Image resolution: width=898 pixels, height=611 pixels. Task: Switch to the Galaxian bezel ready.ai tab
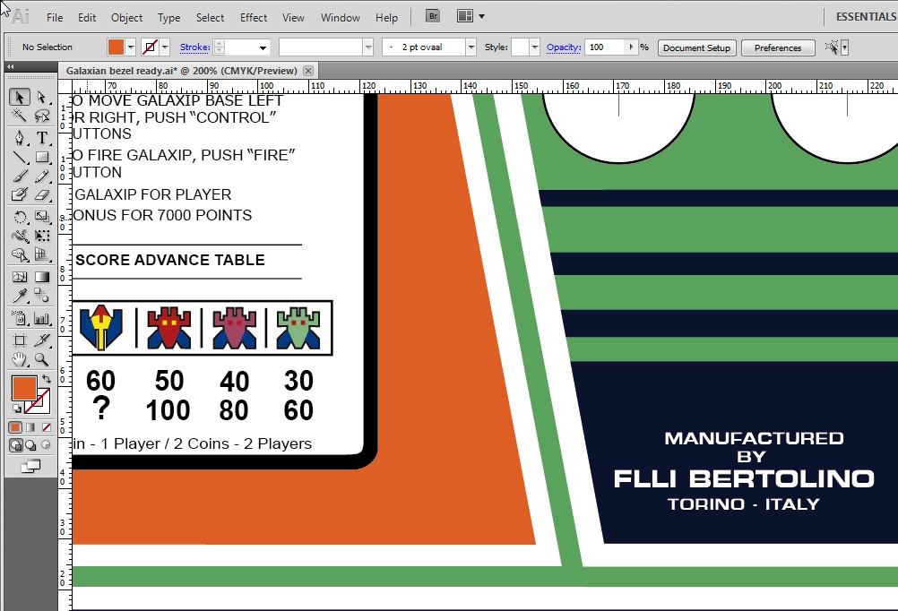[x=182, y=71]
